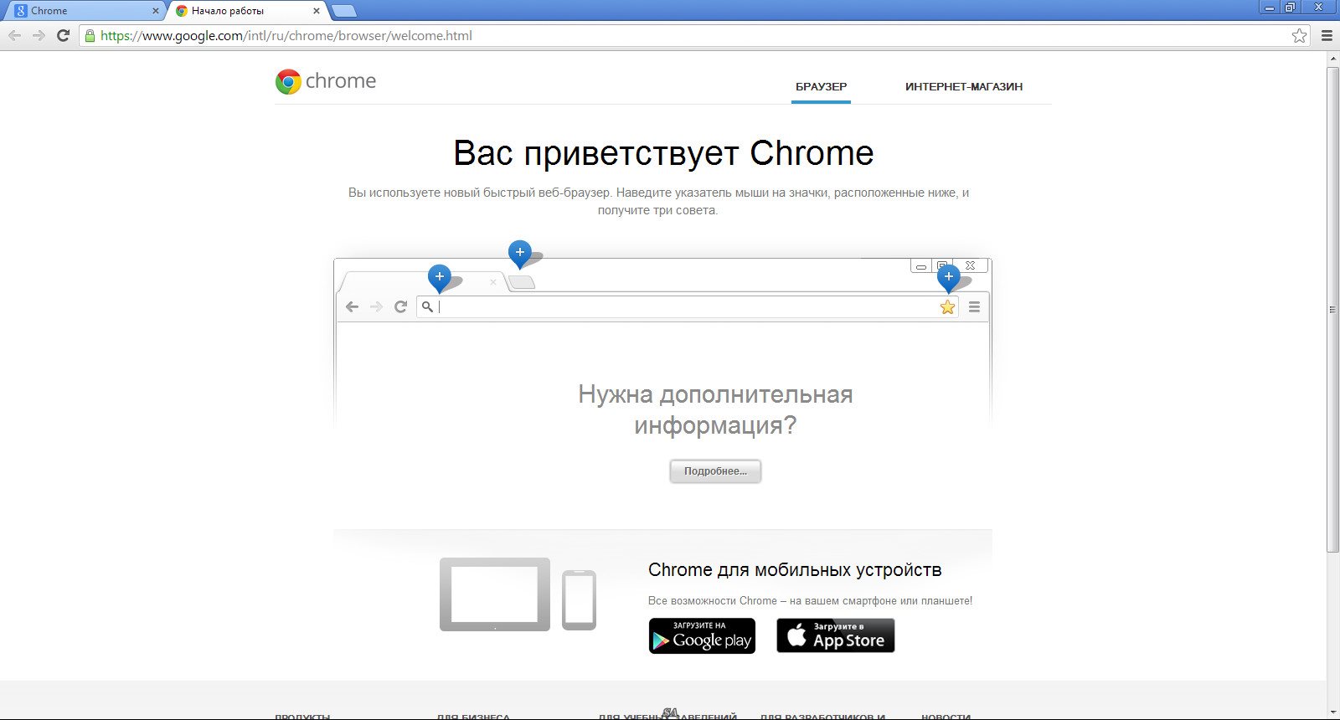Open a new tab
This screenshot has width=1340, height=720.
click(343, 11)
